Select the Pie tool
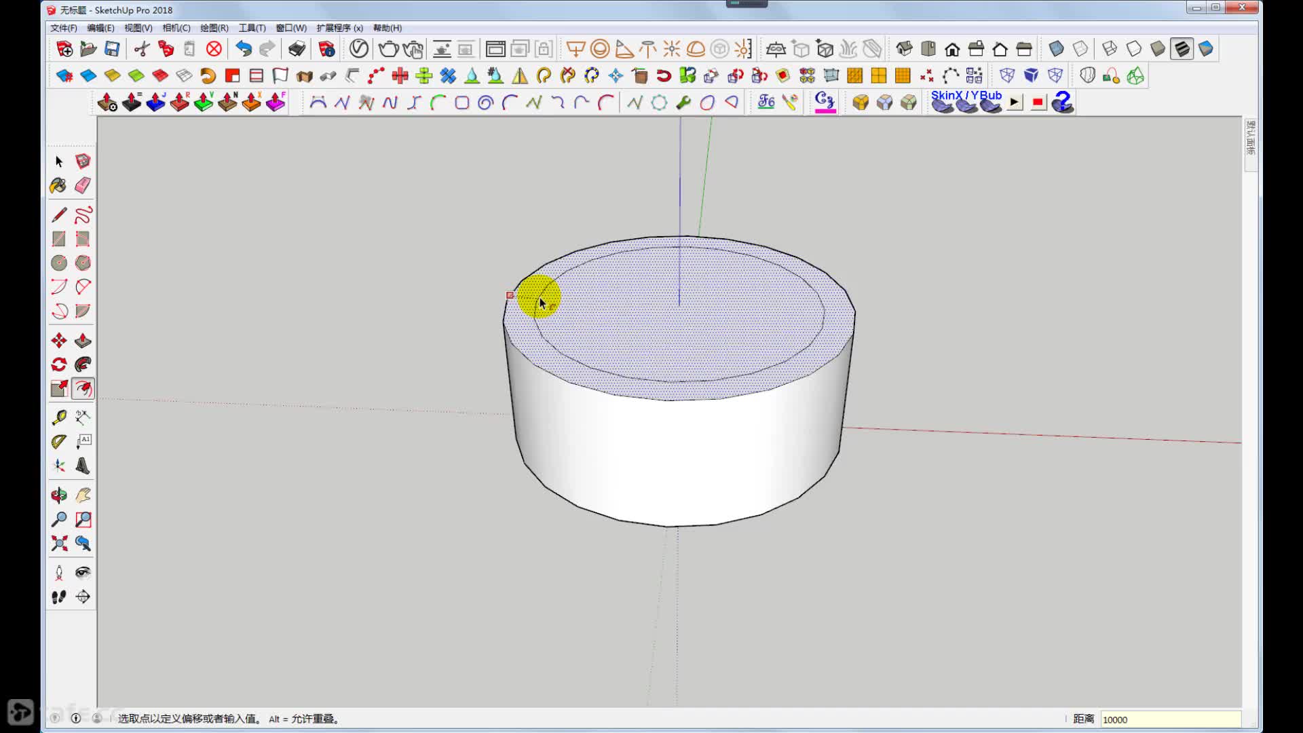Screen dimensions: 1303x733 click(83, 311)
